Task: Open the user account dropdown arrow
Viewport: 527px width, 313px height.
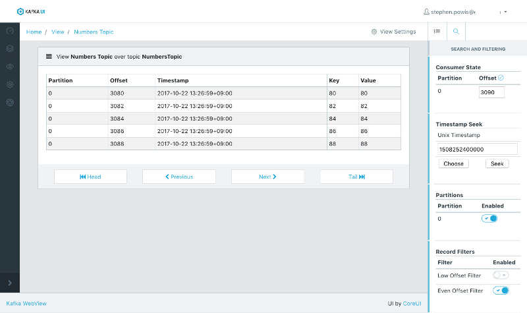Action: tap(505, 12)
